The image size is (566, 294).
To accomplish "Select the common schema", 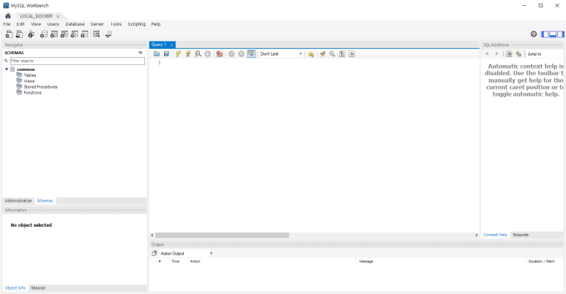I will (x=26, y=69).
